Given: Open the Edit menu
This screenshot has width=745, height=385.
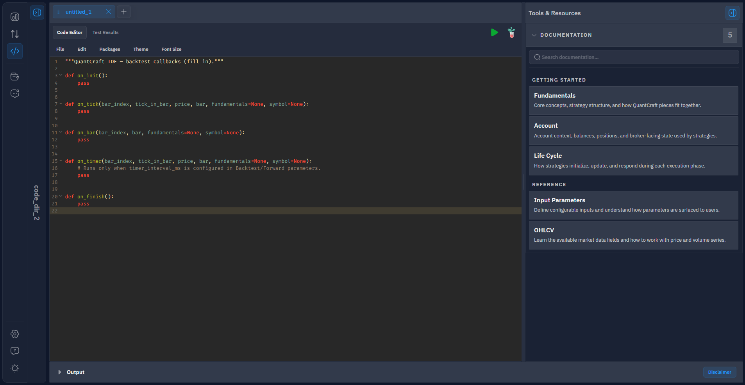Looking at the screenshot, I should [x=82, y=49].
